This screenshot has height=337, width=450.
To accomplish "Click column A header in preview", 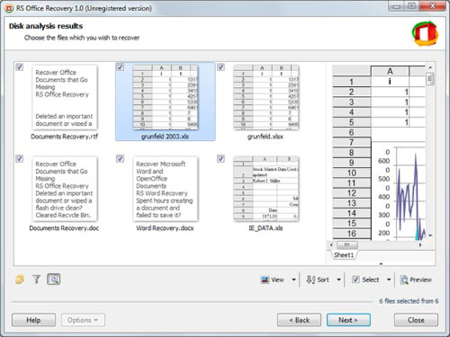I will click(390, 71).
